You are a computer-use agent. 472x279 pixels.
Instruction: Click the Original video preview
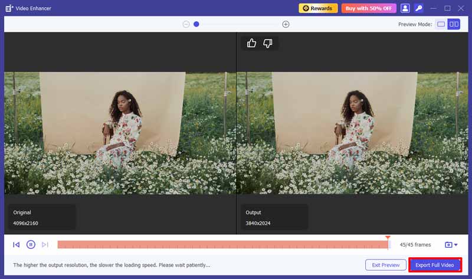click(120, 133)
